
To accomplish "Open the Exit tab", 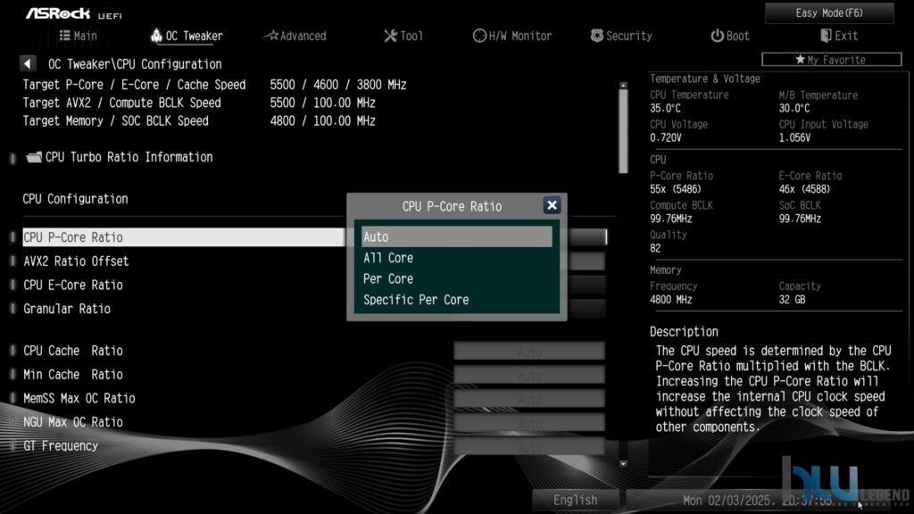I will click(839, 36).
